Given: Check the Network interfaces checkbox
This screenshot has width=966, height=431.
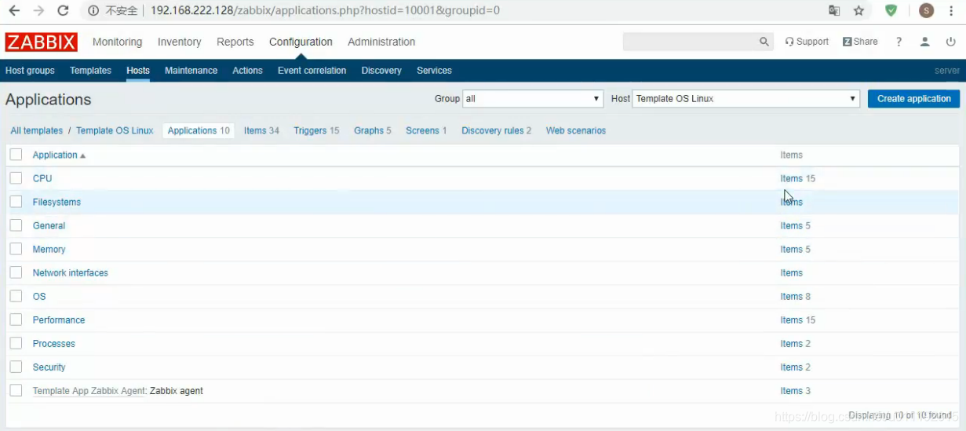Looking at the screenshot, I should (16, 272).
